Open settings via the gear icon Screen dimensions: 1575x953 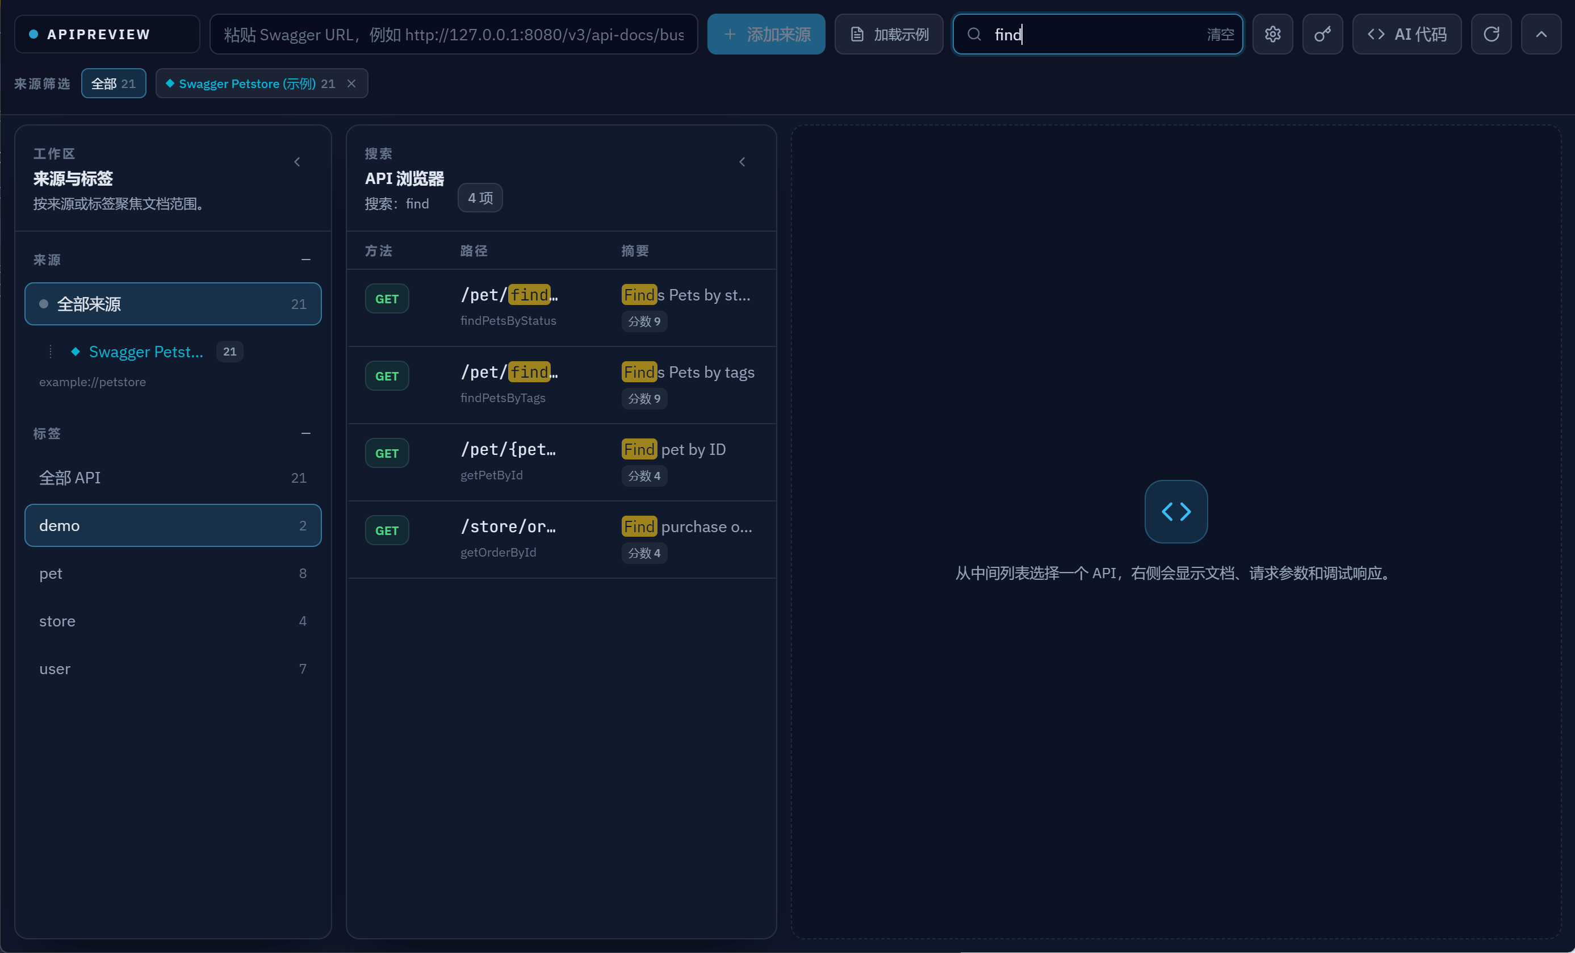(1272, 34)
